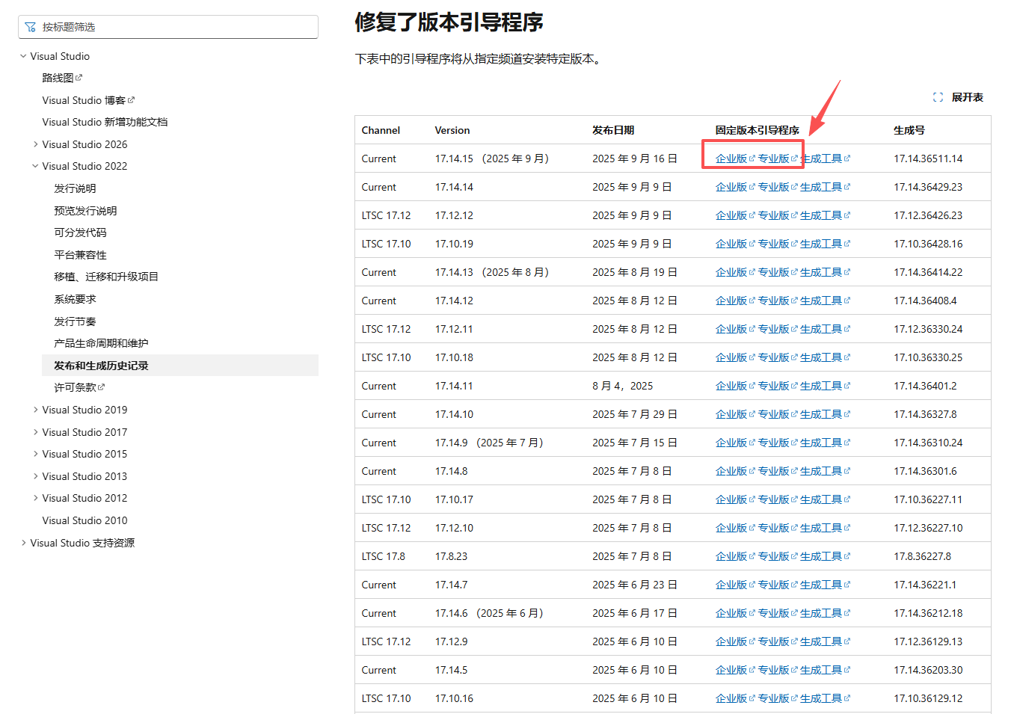Expand the Visual Studio 2026 node
This screenshot has width=1014, height=714.
[35, 144]
